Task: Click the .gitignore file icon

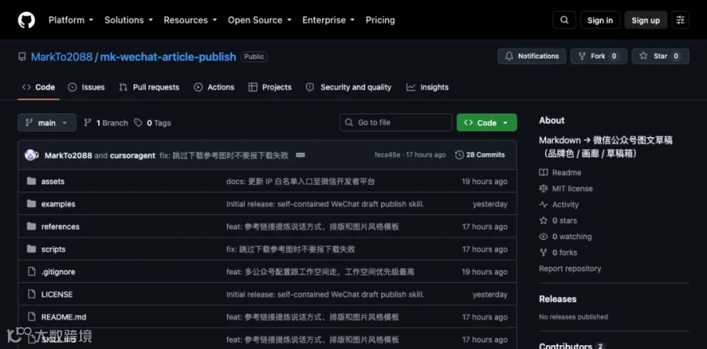Action: [x=31, y=271]
